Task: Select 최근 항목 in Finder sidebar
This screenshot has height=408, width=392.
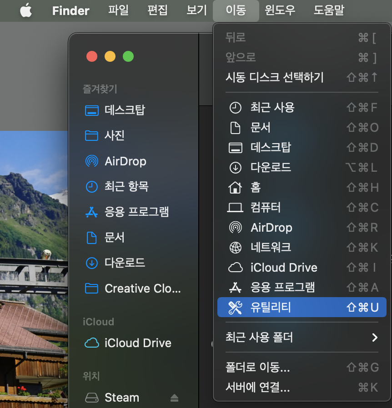Action: [126, 187]
